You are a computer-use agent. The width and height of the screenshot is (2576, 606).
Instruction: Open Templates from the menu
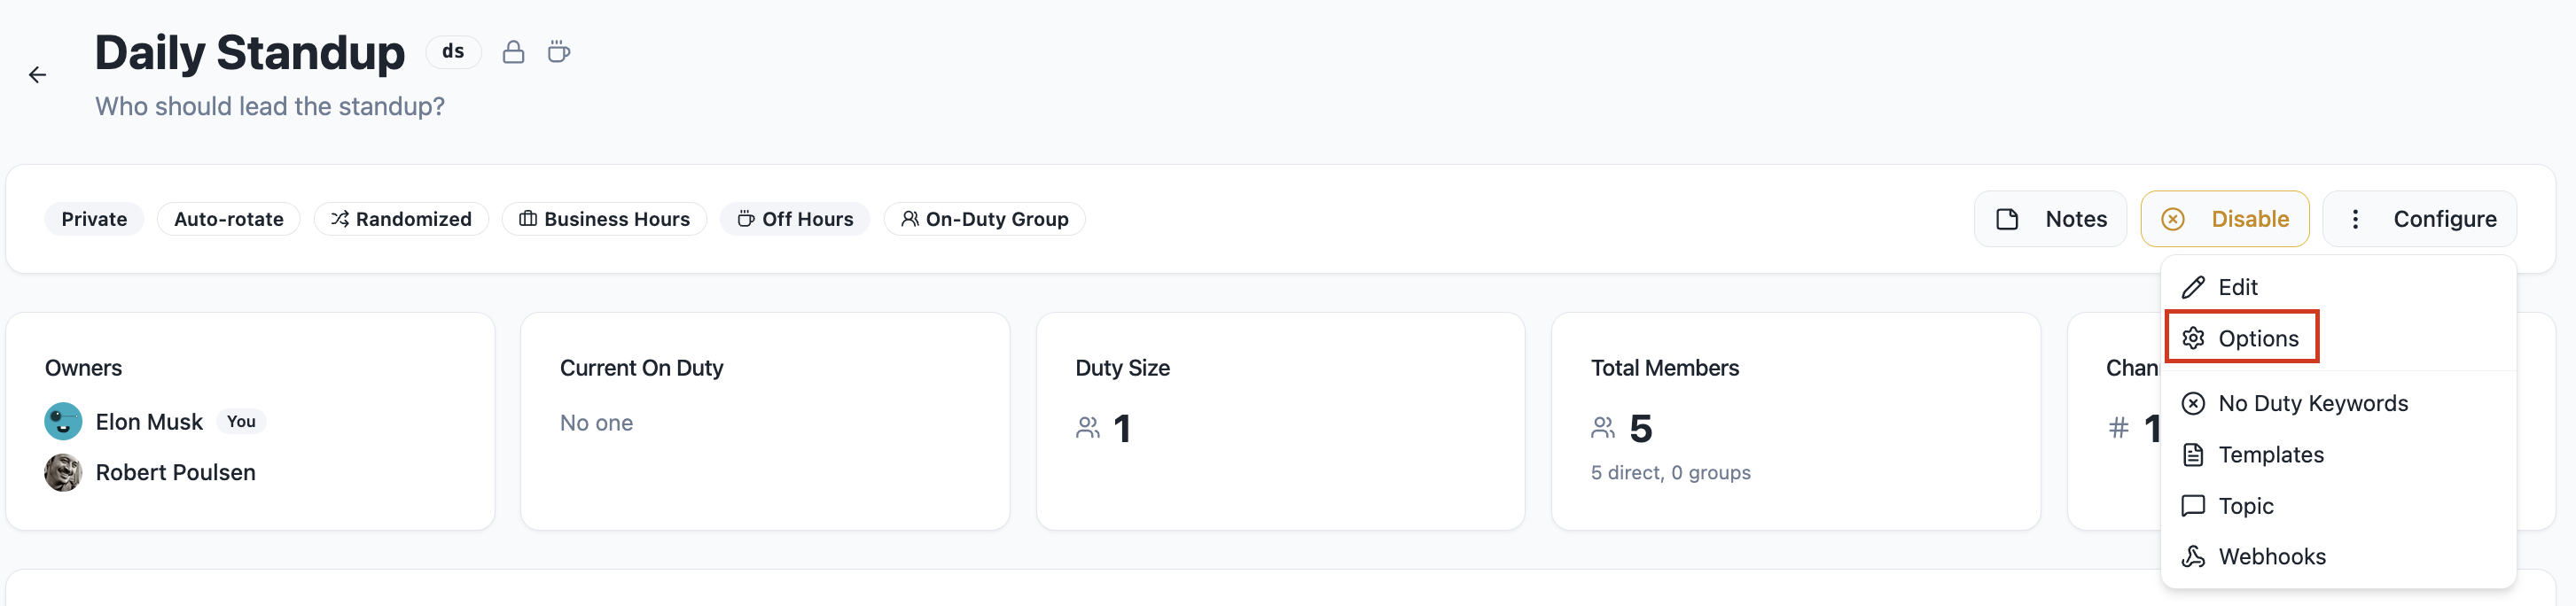(x=2270, y=455)
